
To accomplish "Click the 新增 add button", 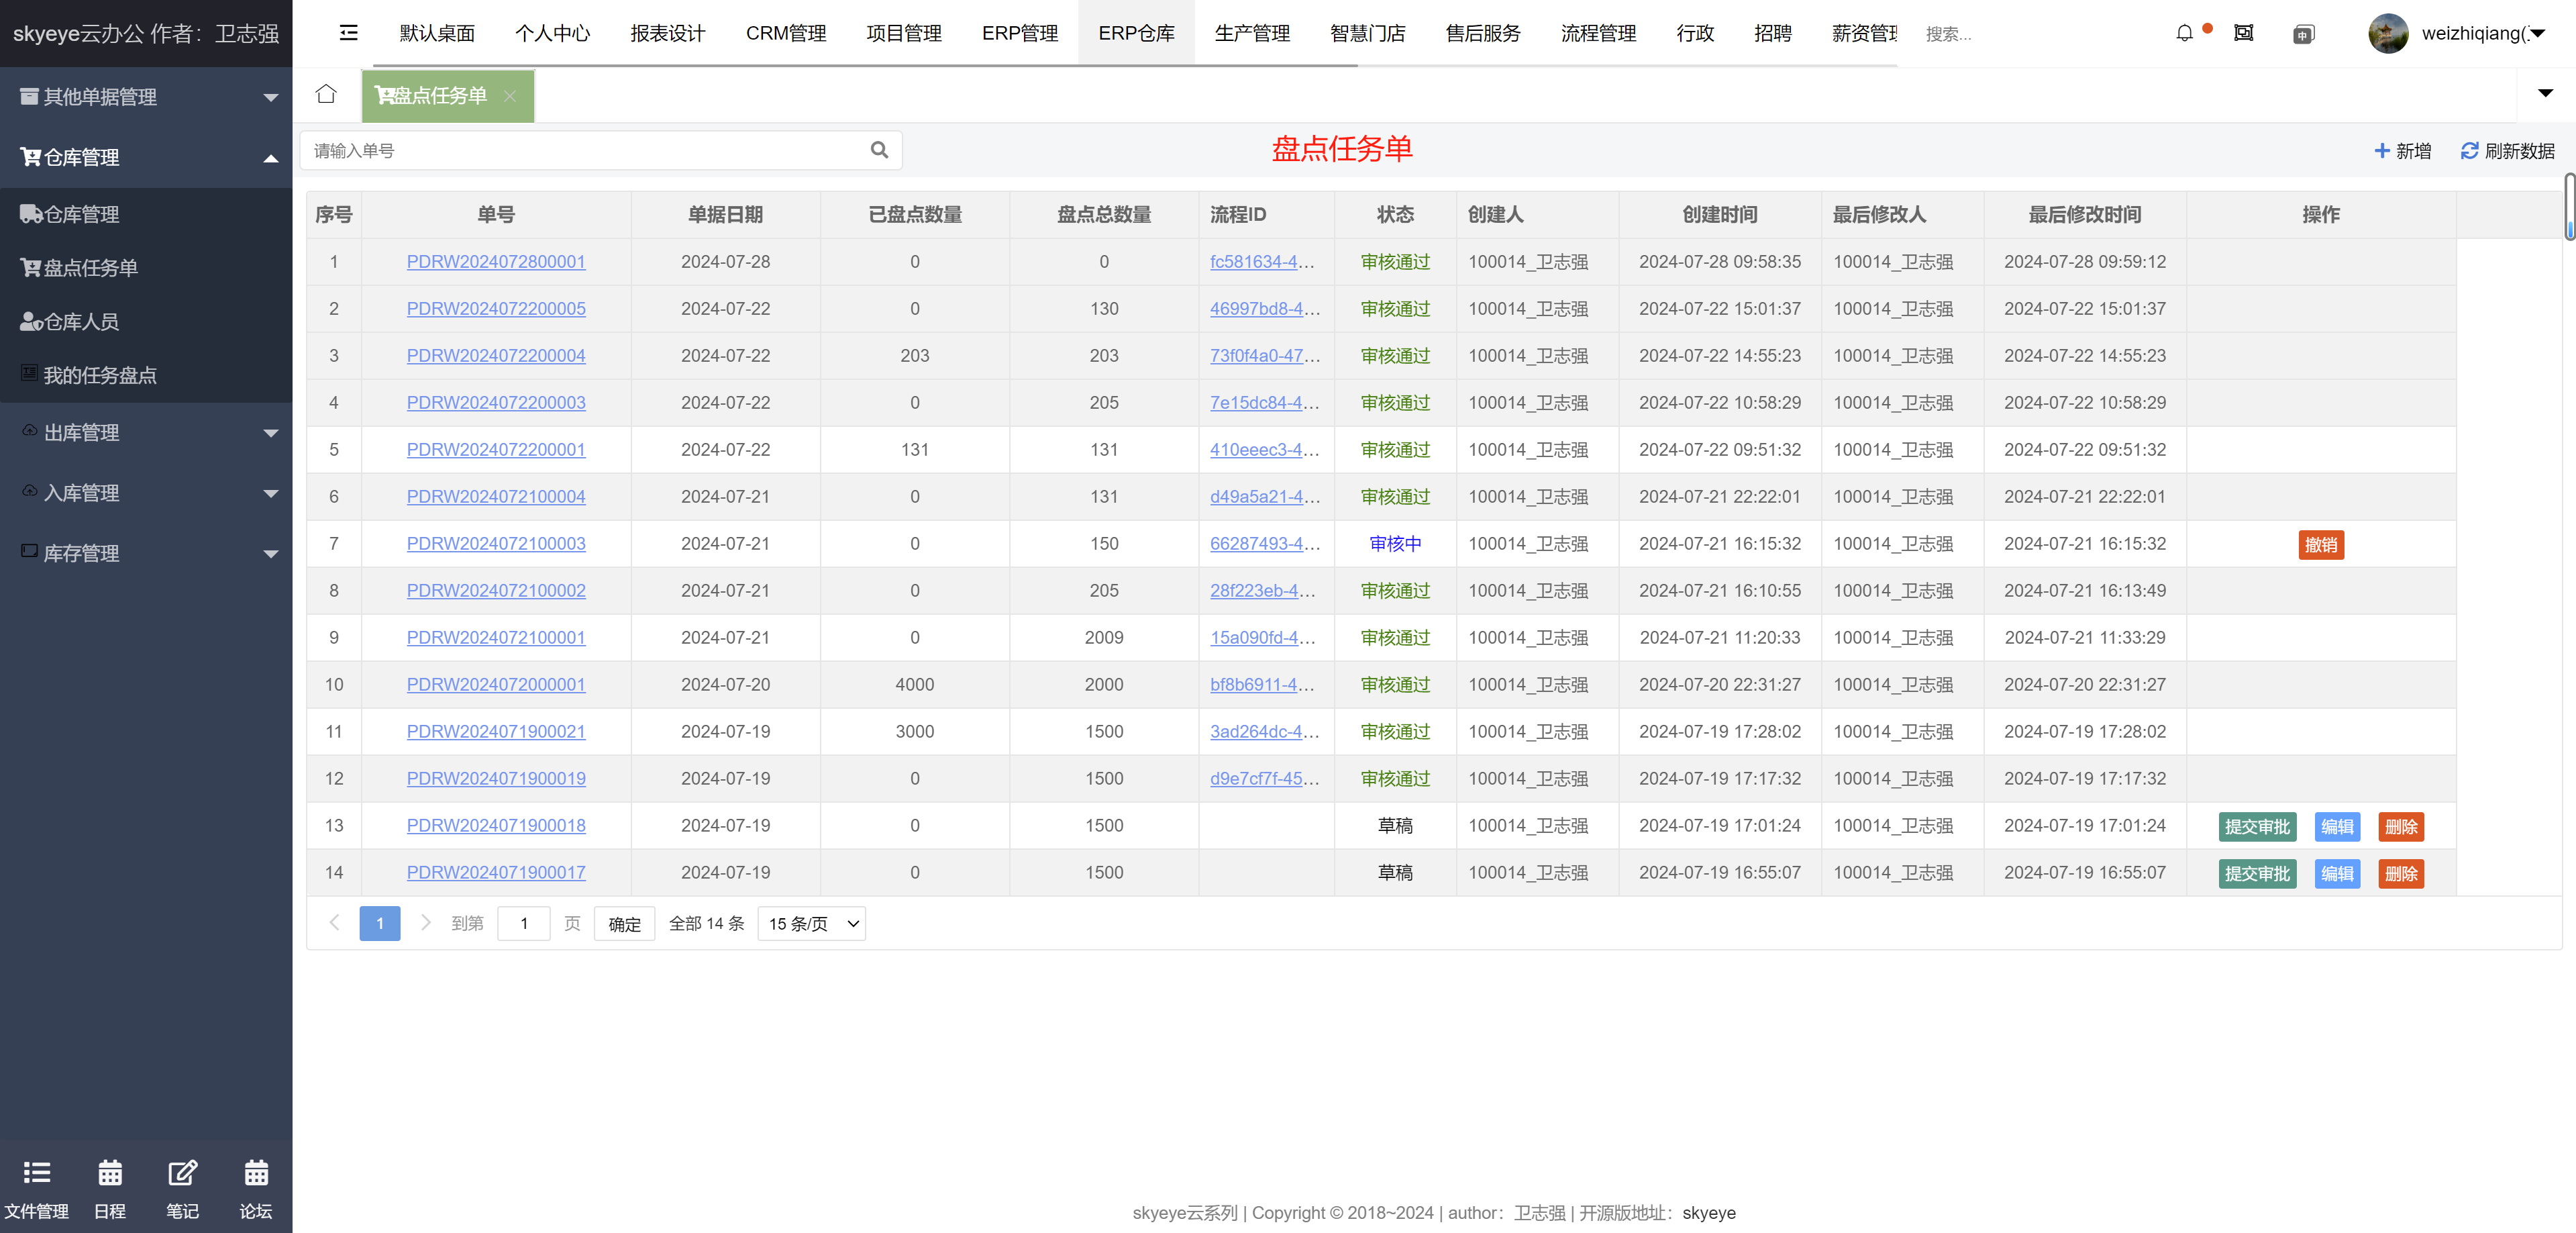I will click(x=2402, y=150).
